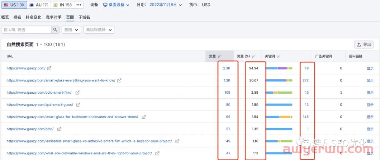Open the spd-smart-glass URL link
Screen dimensions: 380x160
40,105
